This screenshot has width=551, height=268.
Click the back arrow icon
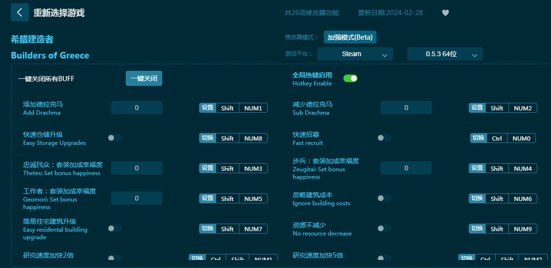pos(19,12)
